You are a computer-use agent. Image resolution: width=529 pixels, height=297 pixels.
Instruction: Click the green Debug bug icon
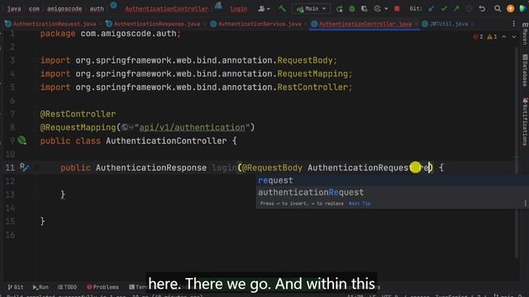click(x=352, y=9)
